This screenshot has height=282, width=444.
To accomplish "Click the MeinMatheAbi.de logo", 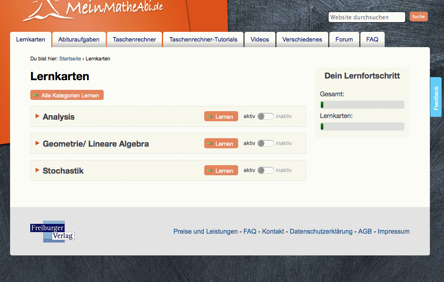I will 93,10.
